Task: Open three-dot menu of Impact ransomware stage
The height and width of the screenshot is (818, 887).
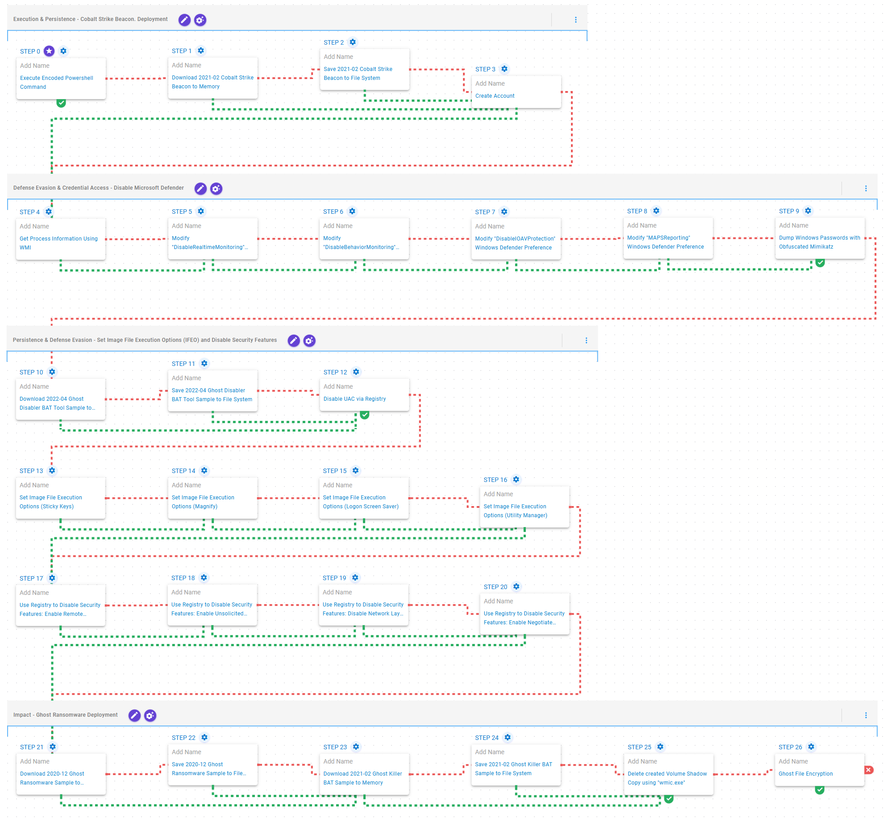Action: [866, 715]
